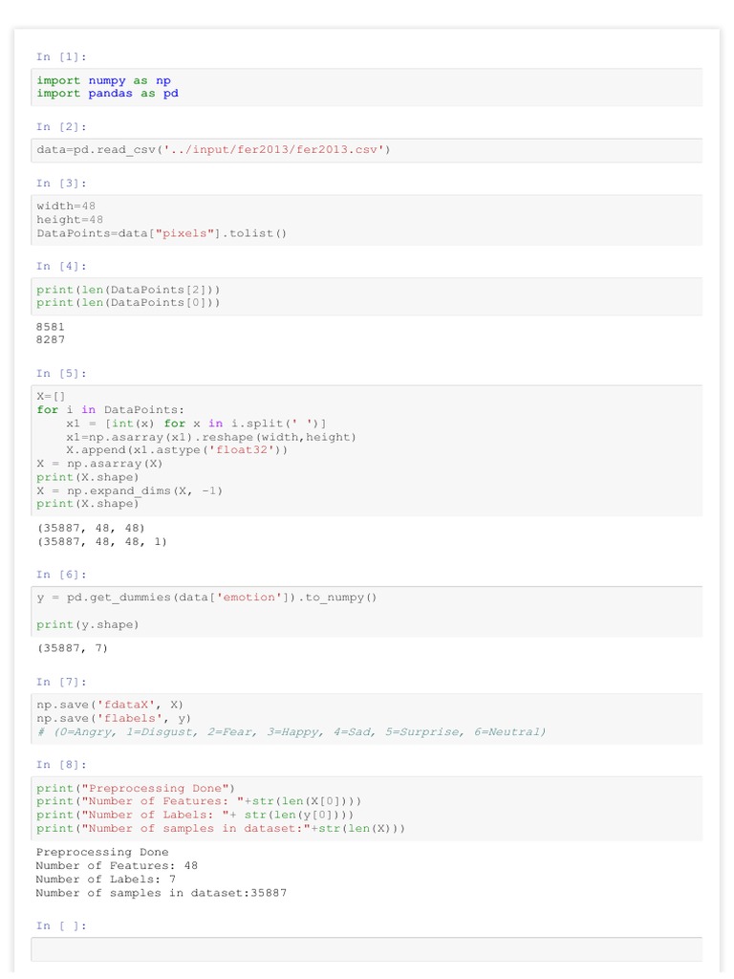Screen dimensions: 734x979
Task: Select the pd.read_csv code cell
Action: (367, 150)
